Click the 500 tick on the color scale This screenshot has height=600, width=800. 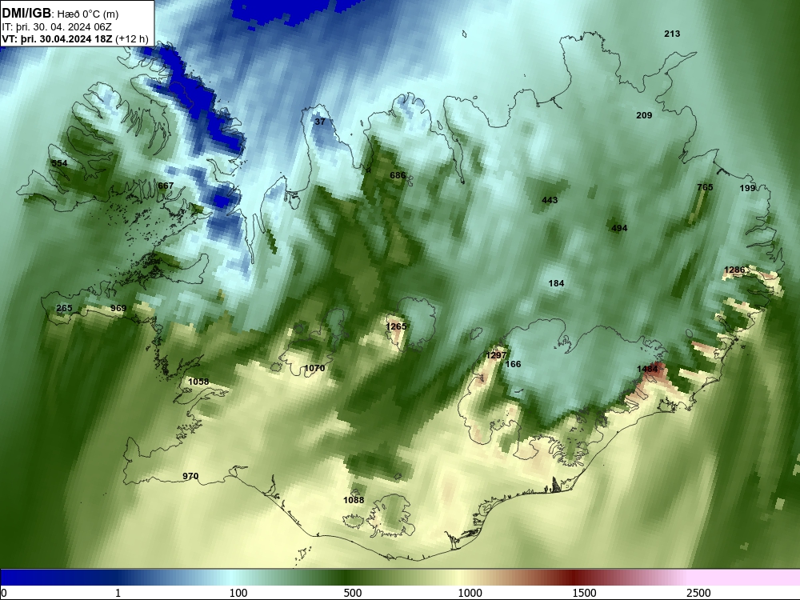[353, 593]
